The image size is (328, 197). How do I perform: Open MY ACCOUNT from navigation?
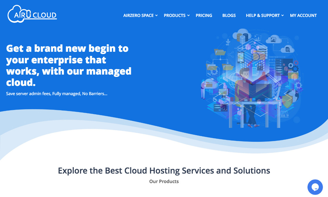click(303, 15)
